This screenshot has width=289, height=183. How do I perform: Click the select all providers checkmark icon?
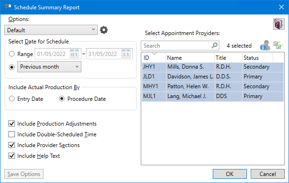278,45
